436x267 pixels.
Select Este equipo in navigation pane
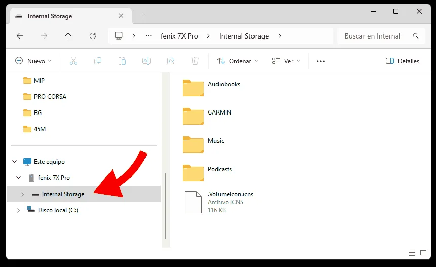click(x=49, y=162)
